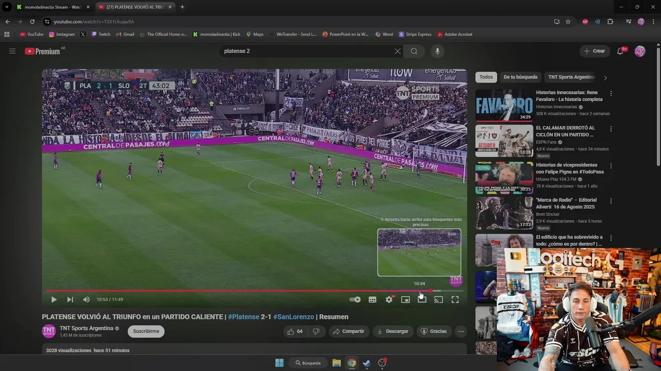Screen dimensions: 661x371
Task: Show more filter chips with arrow
Action: (605, 78)
